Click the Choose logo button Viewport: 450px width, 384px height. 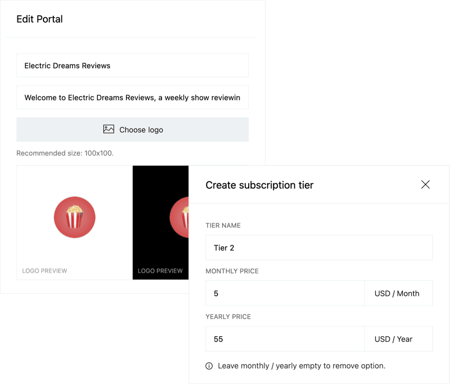pos(132,129)
